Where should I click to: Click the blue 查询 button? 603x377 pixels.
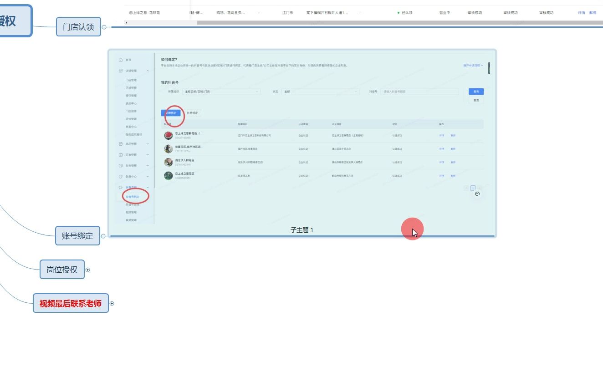coord(476,92)
